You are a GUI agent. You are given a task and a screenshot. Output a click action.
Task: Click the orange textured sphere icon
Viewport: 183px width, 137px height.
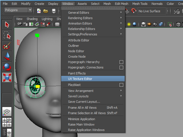(x=149, y=24)
